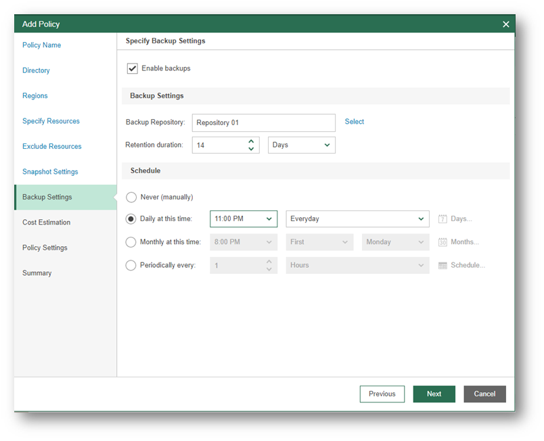The height and width of the screenshot is (441, 544).
Task: Choose Monthly at this time option
Action: click(131, 242)
